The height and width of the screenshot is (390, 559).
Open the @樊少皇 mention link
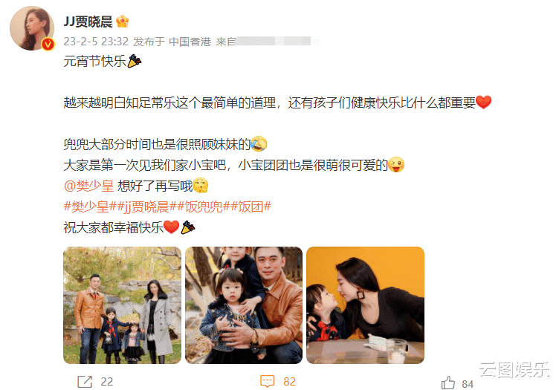pos(88,186)
